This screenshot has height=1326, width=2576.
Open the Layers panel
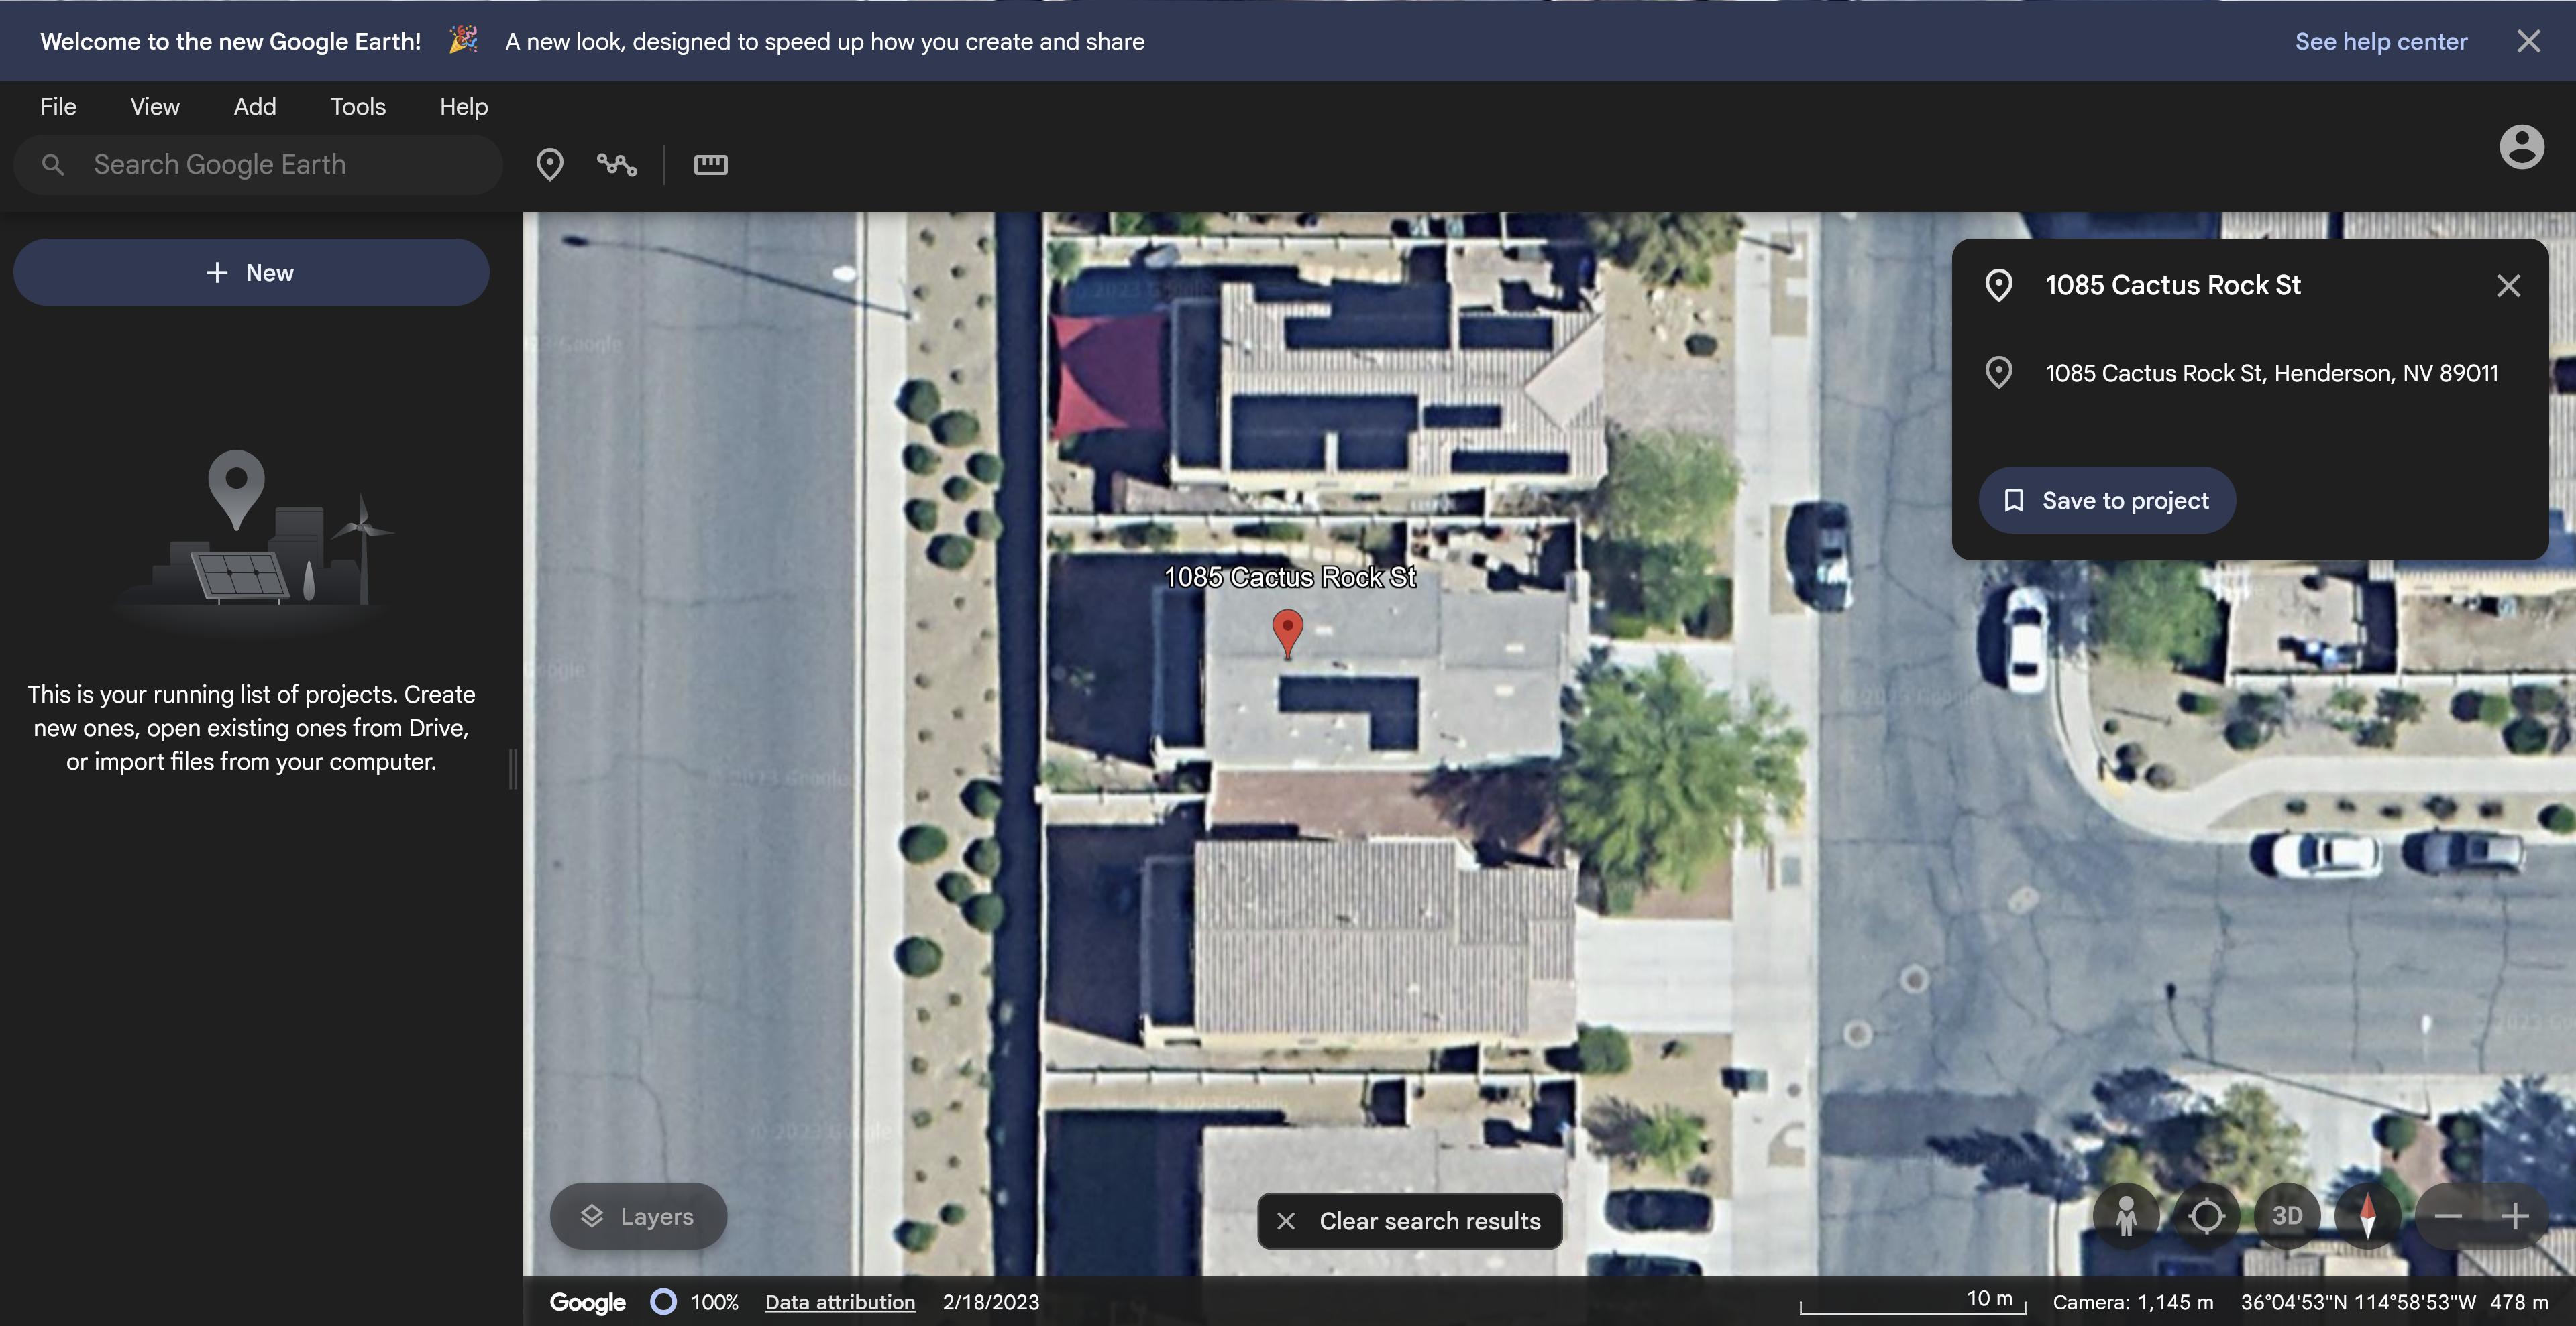pyautogui.click(x=638, y=1216)
